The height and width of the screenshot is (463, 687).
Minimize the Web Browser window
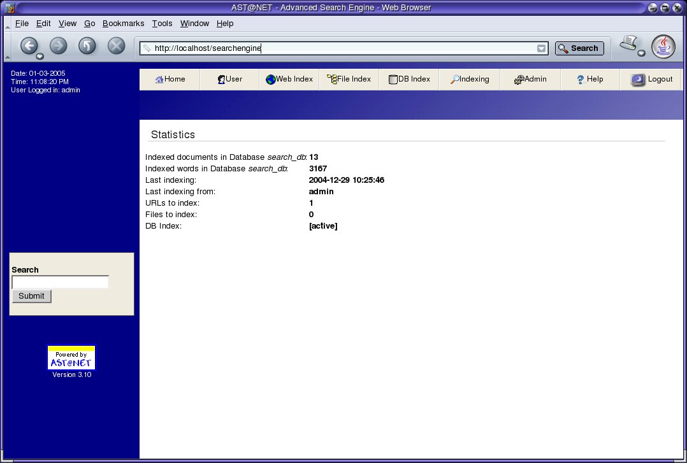click(x=653, y=8)
